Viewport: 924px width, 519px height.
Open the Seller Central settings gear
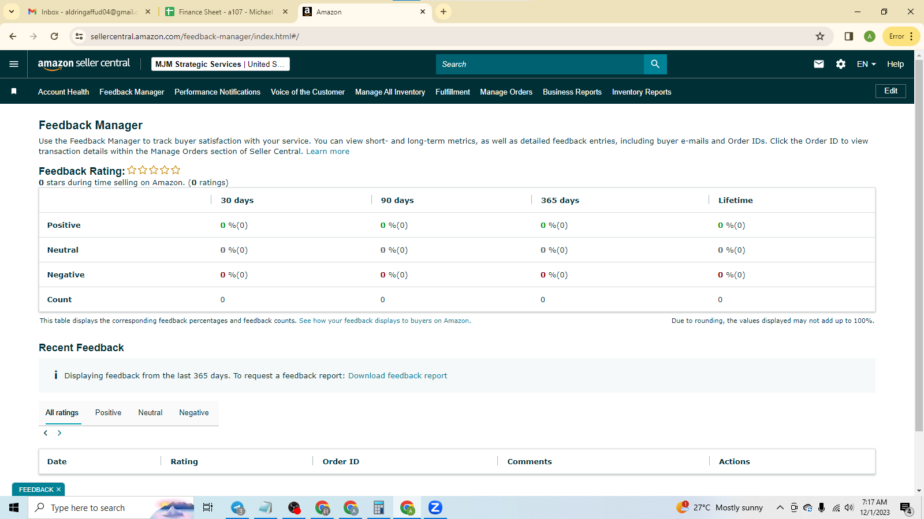point(841,64)
